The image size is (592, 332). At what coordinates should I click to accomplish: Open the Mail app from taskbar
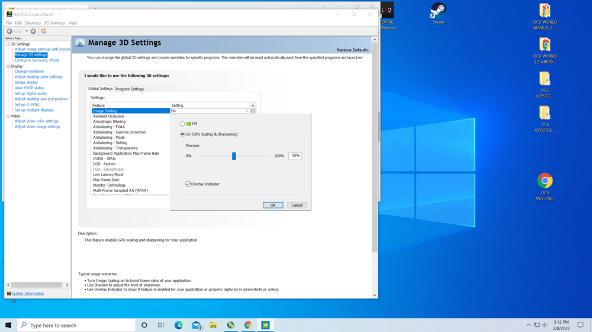click(197, 326)
